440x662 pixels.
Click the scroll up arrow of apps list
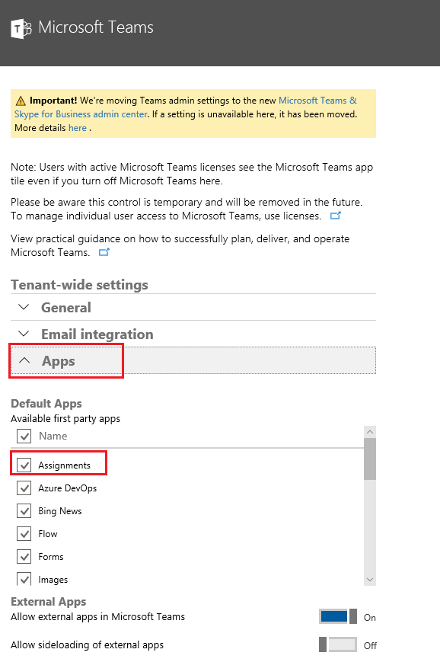coord(370,431)
